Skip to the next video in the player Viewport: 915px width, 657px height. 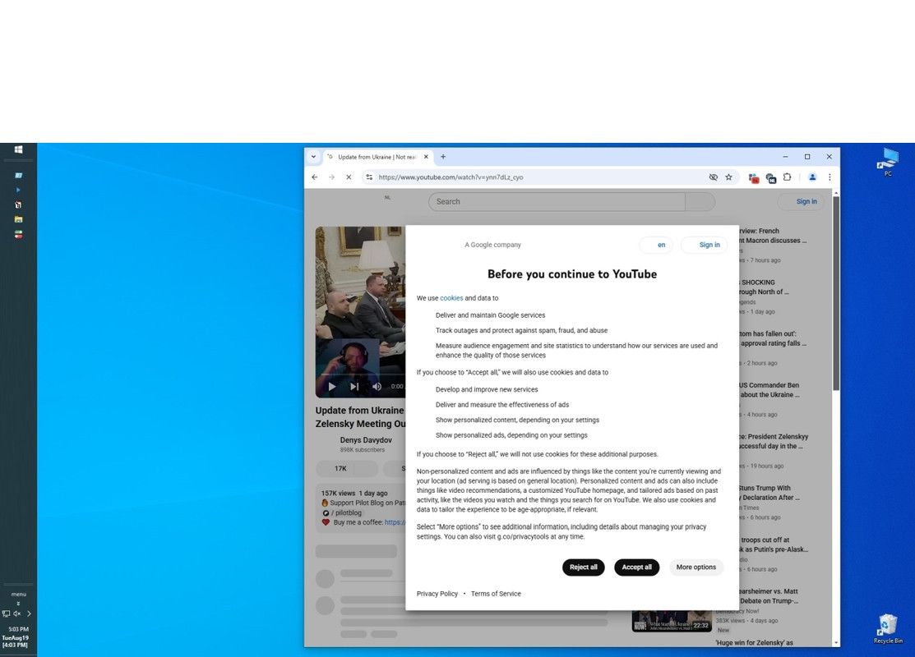point(354,387)
